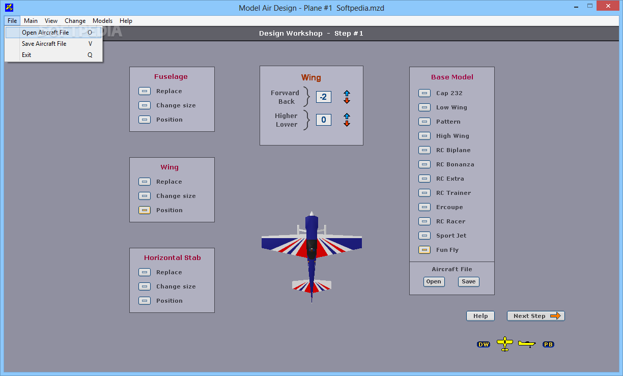This screenshot has width=623, height=376.
Task: Choose Exit from File menu
Action: click(x=53, y=55)
